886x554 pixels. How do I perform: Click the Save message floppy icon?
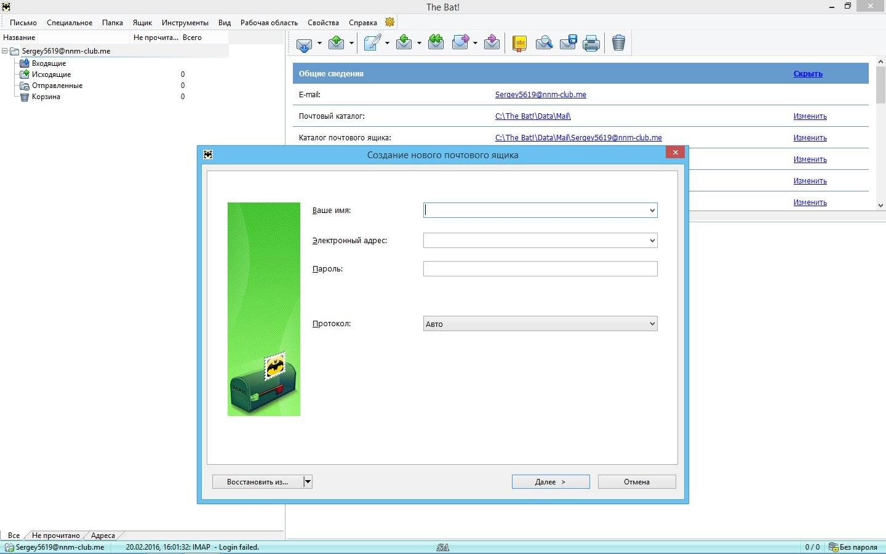point(568,42)
